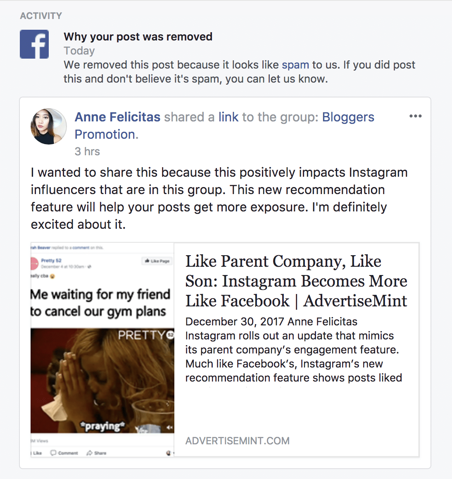The image size is (452, 479).
Task: Select the Comment speech bubble icon
Action: click(54, 453)
